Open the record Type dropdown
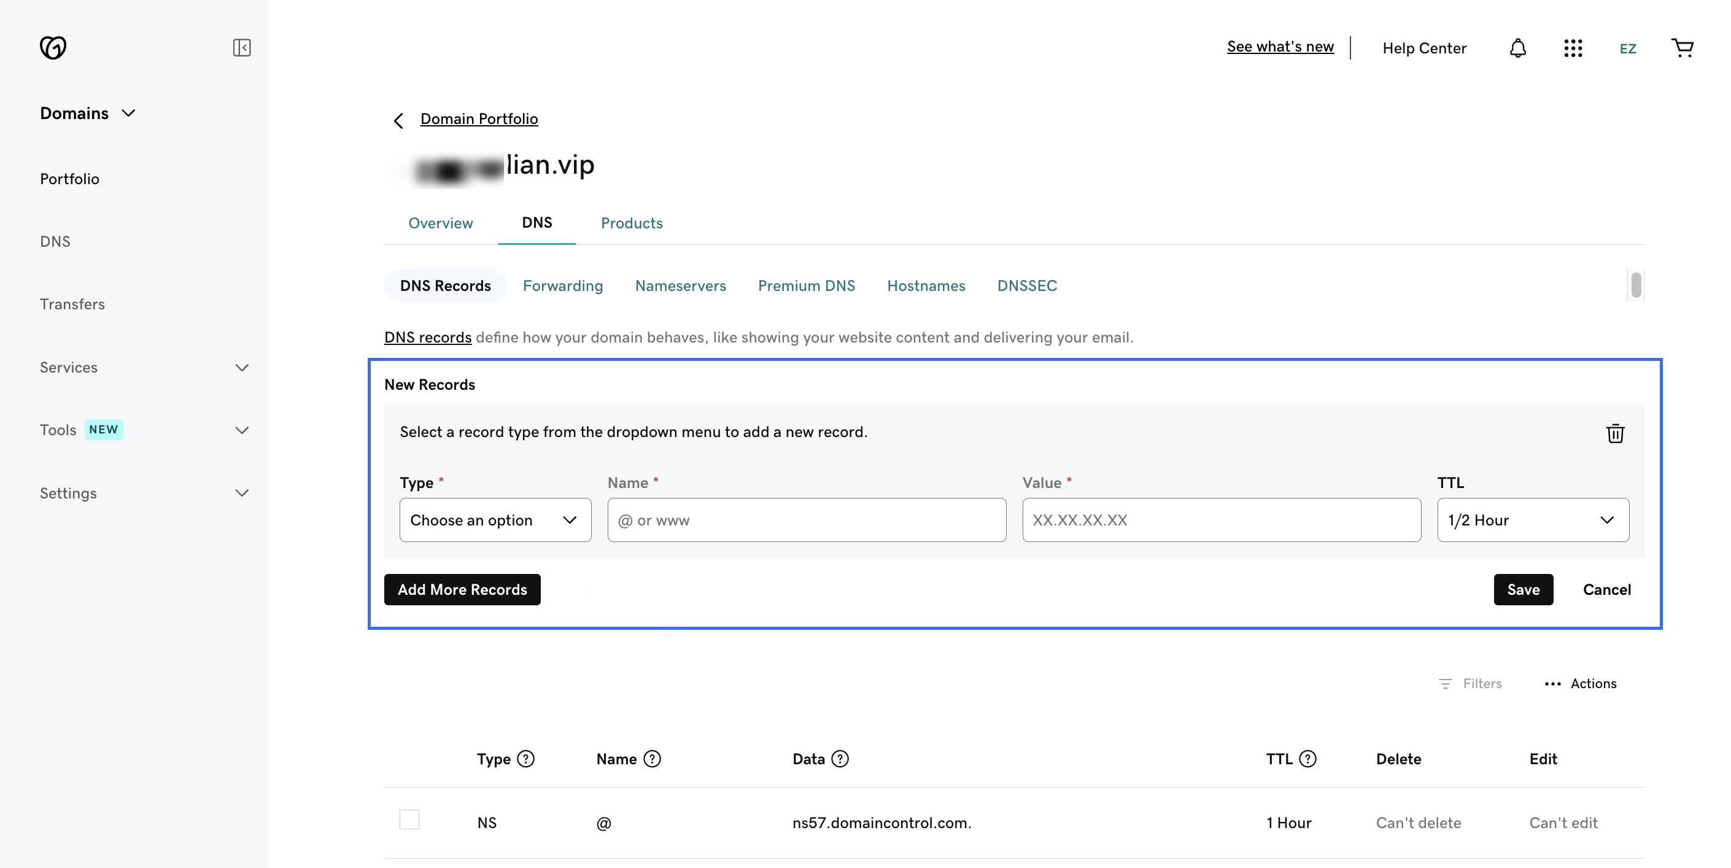The width and height of the screenshot is (1731, 868). coord(495,520)
